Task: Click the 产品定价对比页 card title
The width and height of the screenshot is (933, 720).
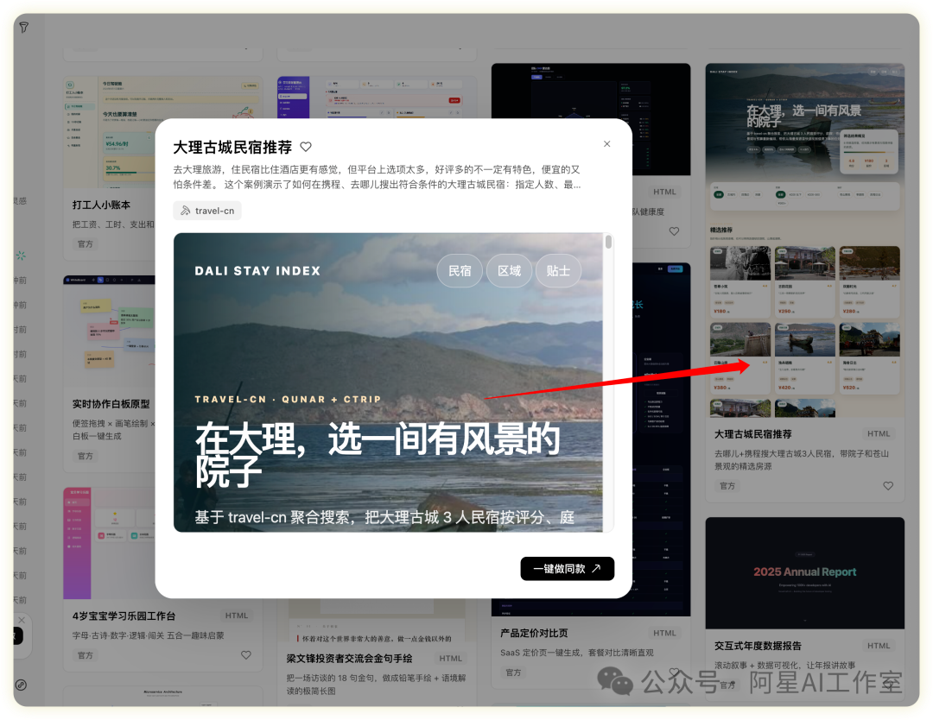Action: (x=535, y=633)
